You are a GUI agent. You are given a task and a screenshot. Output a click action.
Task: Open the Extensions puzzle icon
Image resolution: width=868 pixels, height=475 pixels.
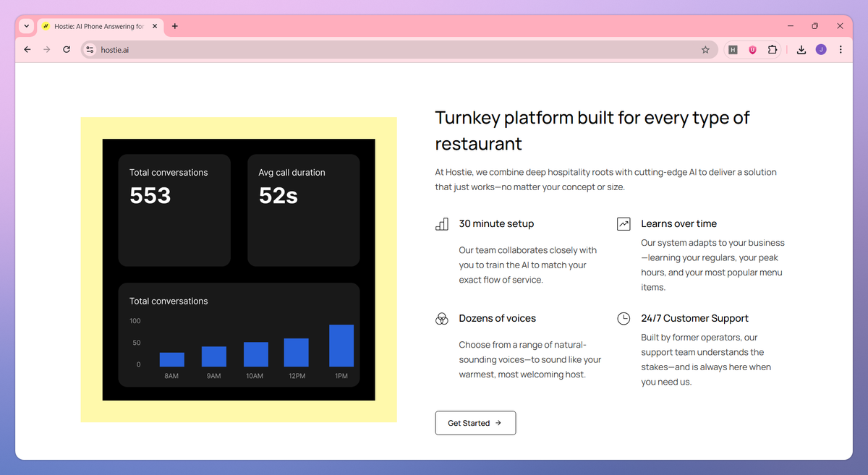tap(773, 50)
